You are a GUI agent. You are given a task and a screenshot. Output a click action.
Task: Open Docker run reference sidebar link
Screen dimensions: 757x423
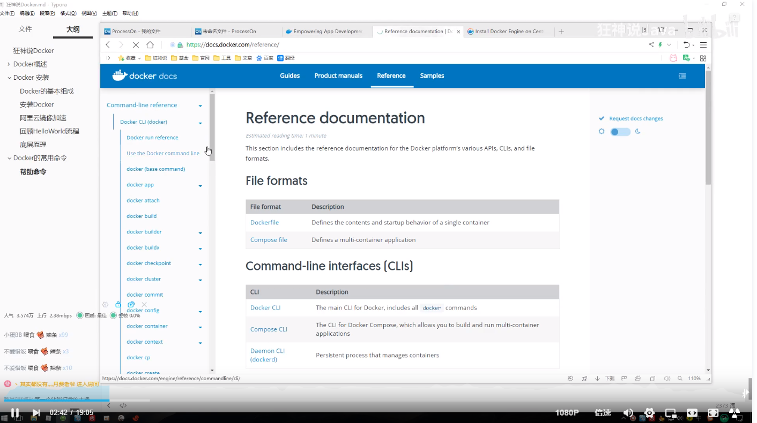point(152,138)
